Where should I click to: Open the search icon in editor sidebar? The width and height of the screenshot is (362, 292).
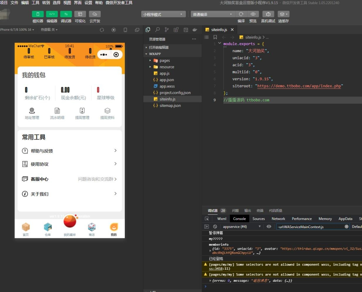pyautogui.click(x=157, y=30)
